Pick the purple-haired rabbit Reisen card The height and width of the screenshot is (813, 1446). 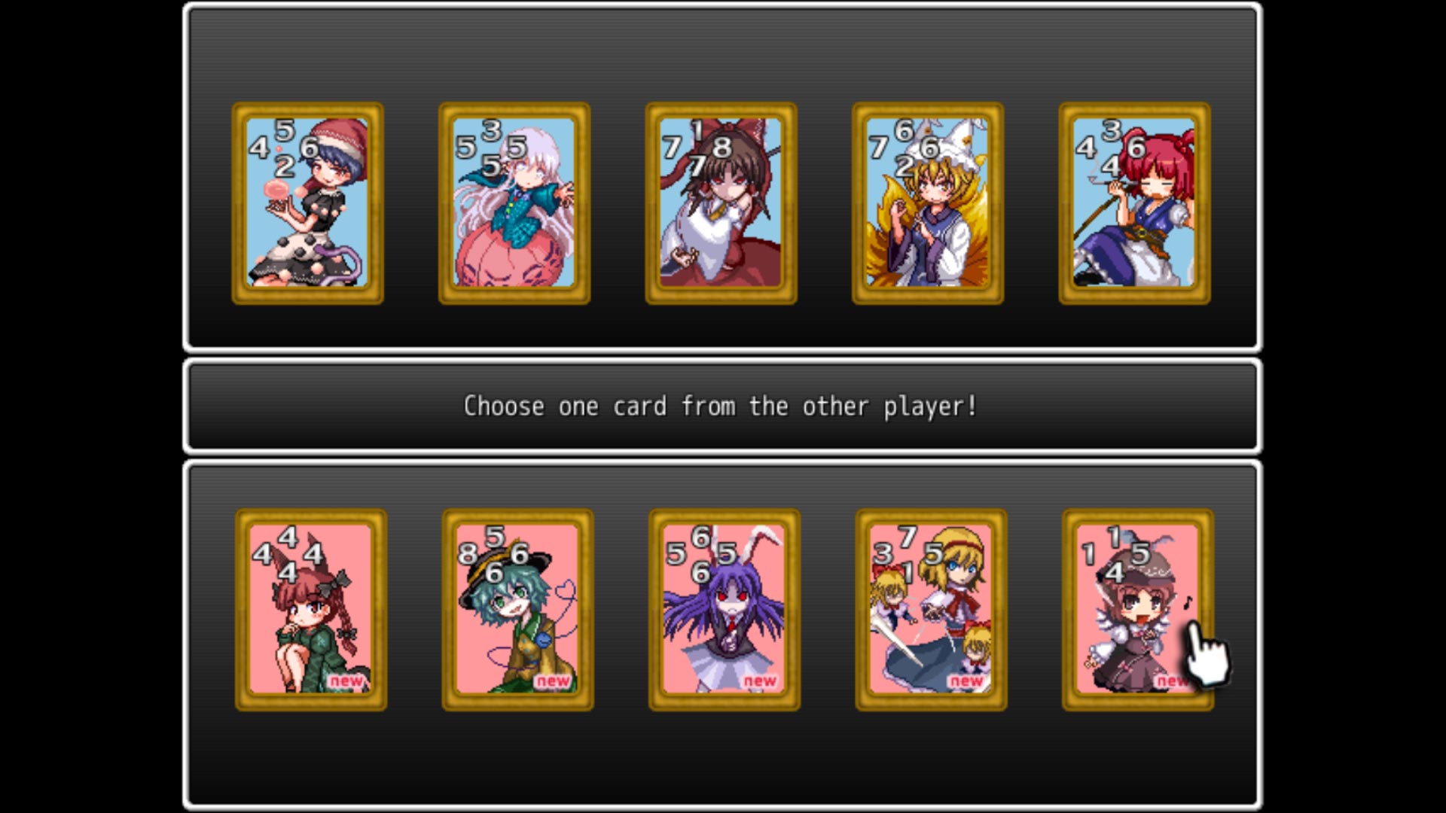click(725, 610)
